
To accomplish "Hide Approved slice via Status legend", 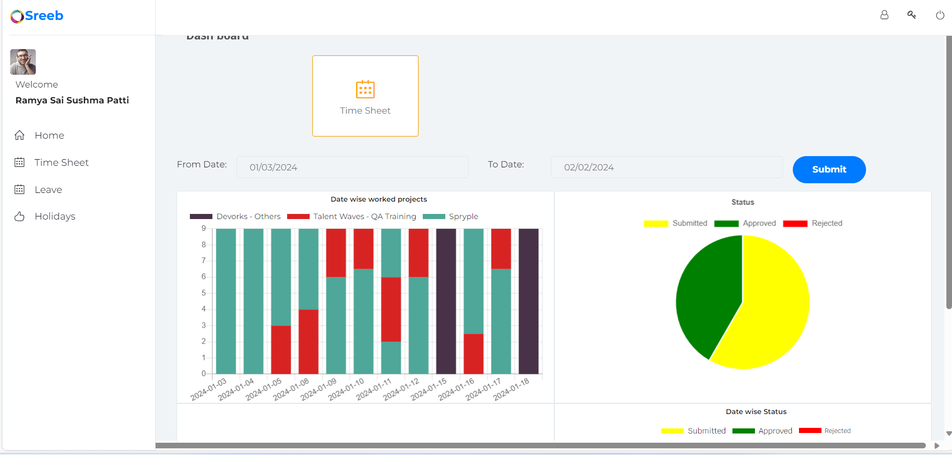I will [x=745, y=223].
